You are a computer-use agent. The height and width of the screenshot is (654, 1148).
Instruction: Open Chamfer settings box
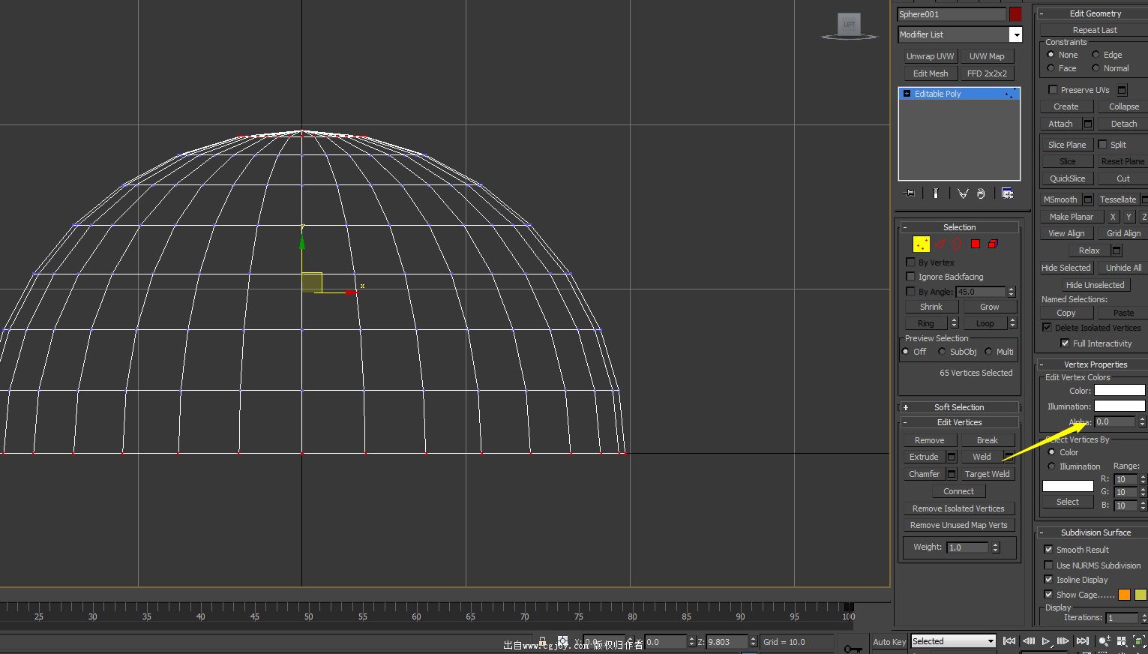click(952, 474)
